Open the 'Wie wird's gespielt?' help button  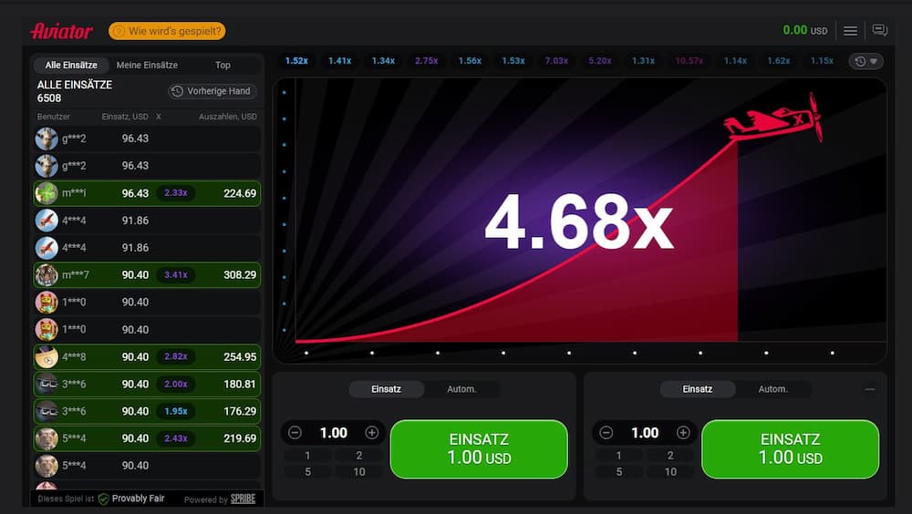point(167,31)
